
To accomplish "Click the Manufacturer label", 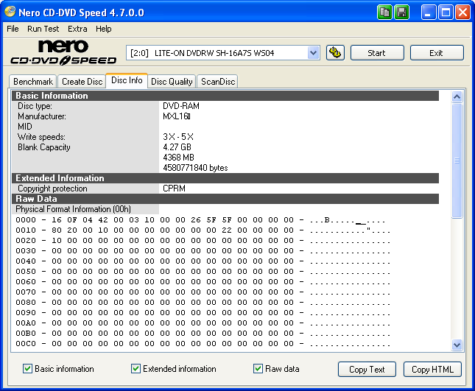I will pyautogui.click(x=42, y=116).
